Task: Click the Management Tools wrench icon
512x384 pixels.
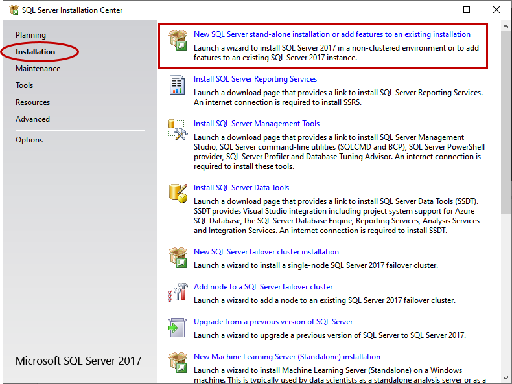Action: tap(178, 130)
